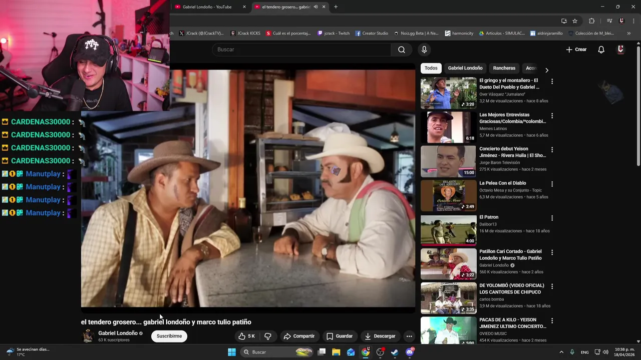Click the video player frame
Image resolution: width=641 pixels, height=360 pixels.
point(248,188)
